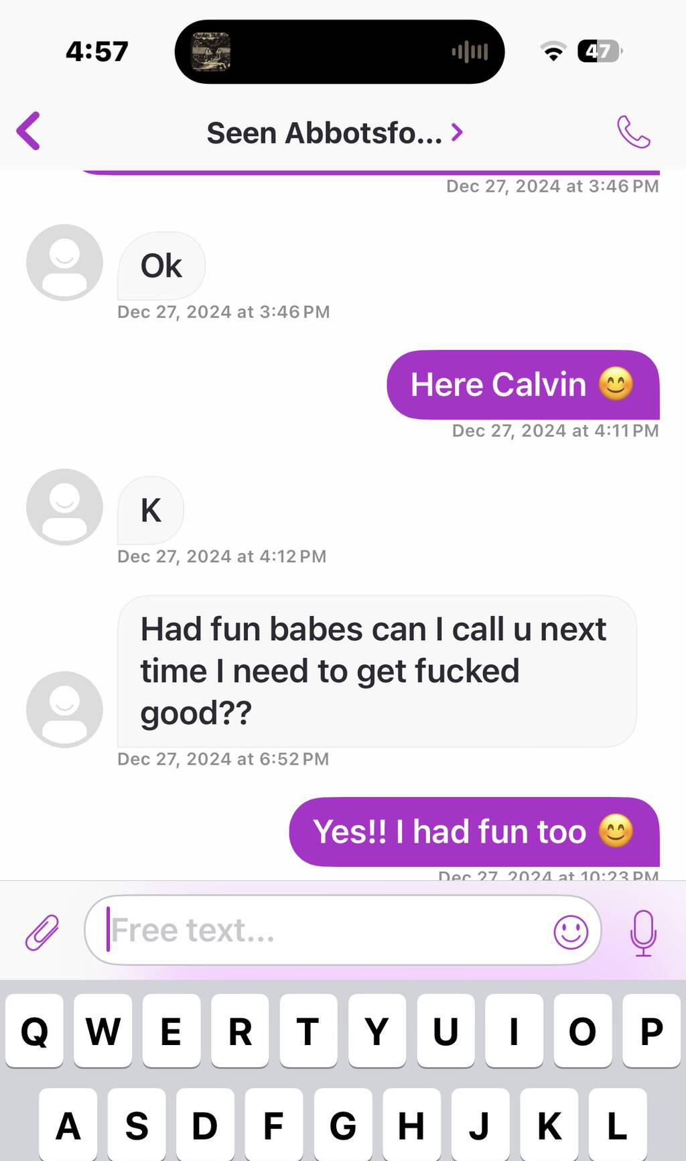Viewport: 686px width, 1161px height.
Task: Open Seen Abbotsfo... conversation title
Action: click(x=324, y=133)
